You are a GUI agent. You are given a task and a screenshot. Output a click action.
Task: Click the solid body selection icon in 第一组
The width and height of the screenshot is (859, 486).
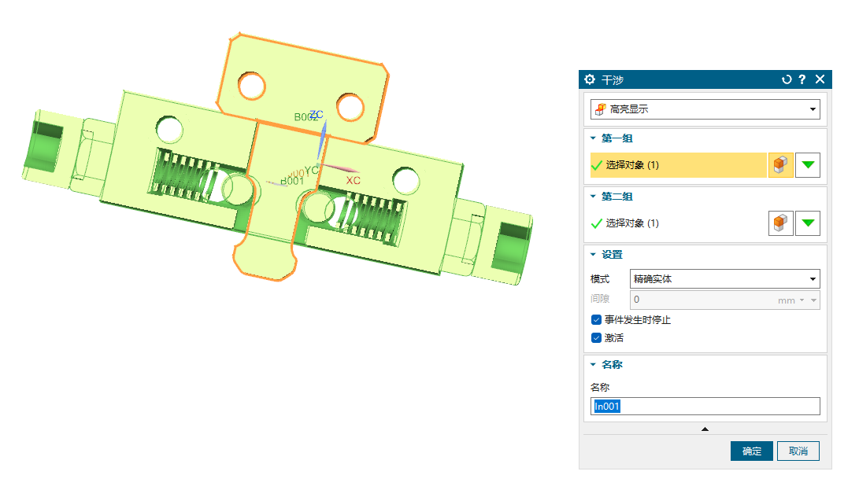pyautogui.click(x=780, y=165)
